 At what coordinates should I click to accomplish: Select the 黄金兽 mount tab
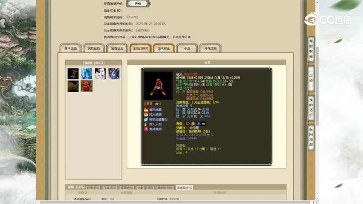click(x=165, y=187)
